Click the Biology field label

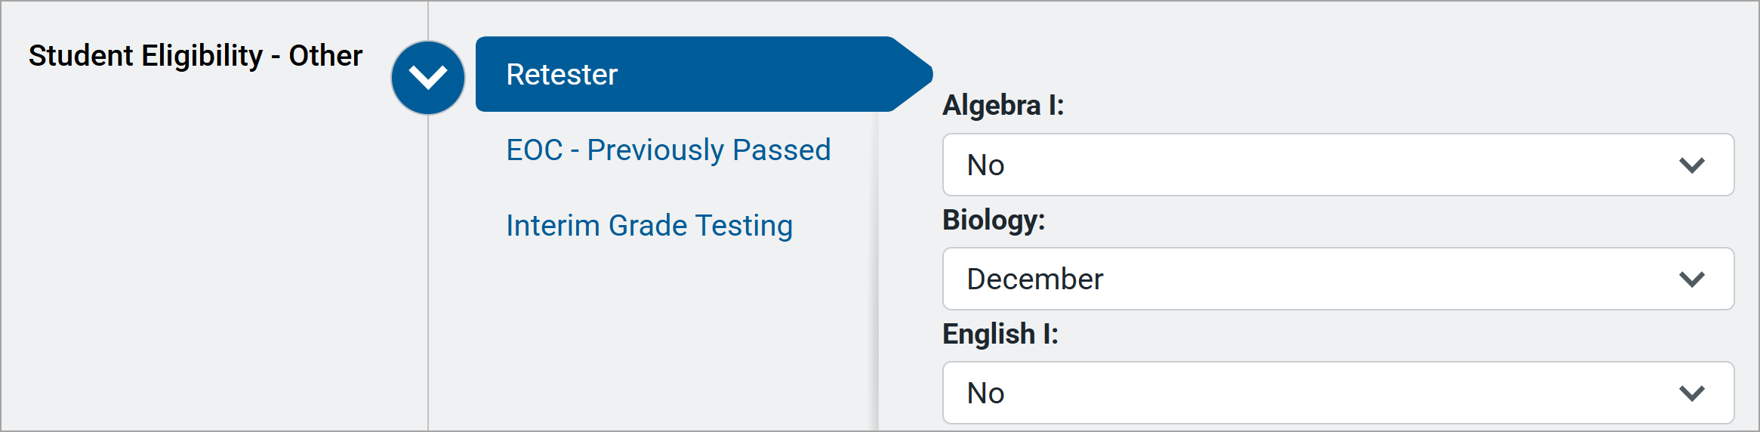(994, 220)
